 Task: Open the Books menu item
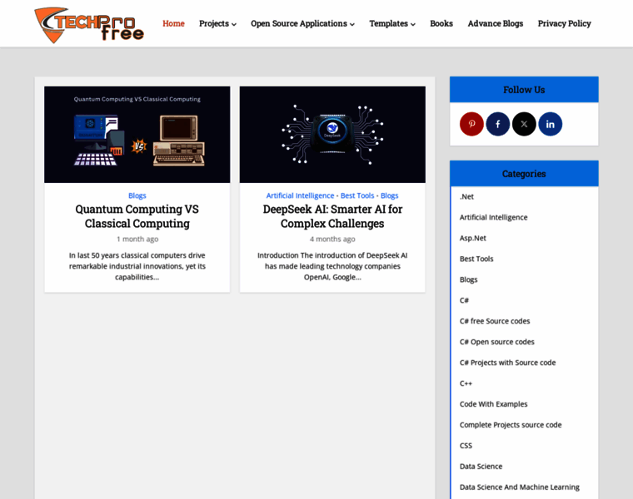(441, 24)
